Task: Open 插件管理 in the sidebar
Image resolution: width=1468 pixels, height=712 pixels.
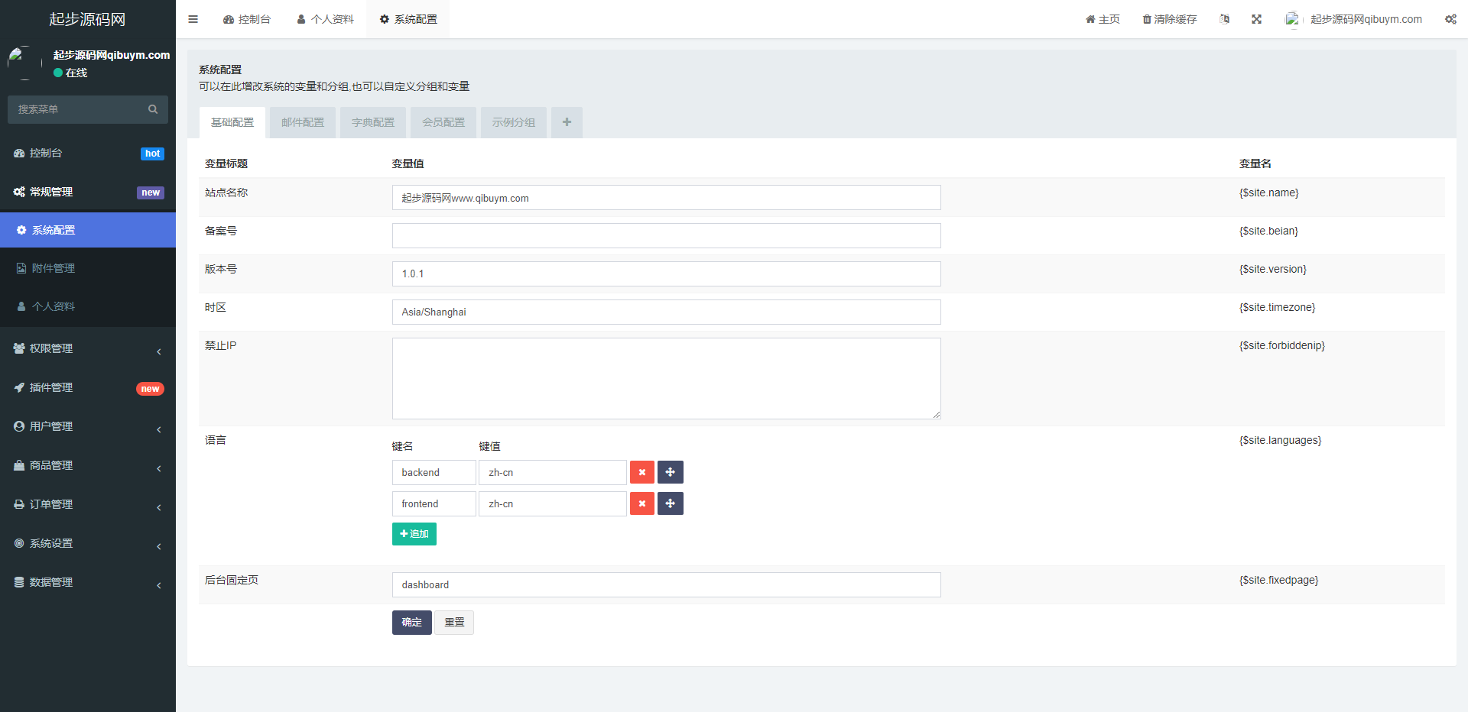Action: [88, 387]
